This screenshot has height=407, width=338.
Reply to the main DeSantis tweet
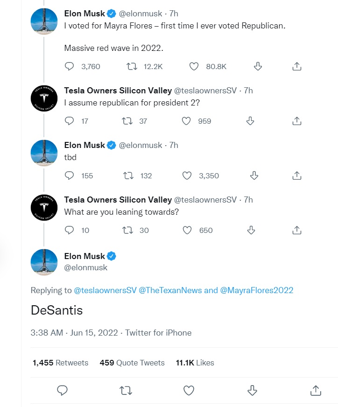coord(62,390)
